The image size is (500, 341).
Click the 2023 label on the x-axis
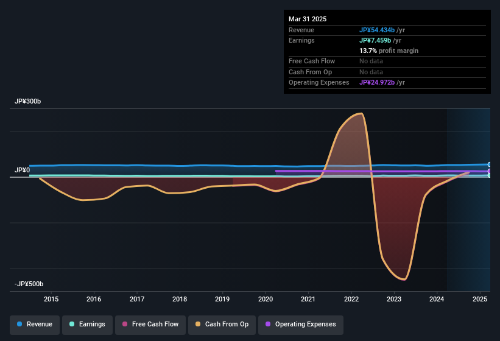[394, 299]
